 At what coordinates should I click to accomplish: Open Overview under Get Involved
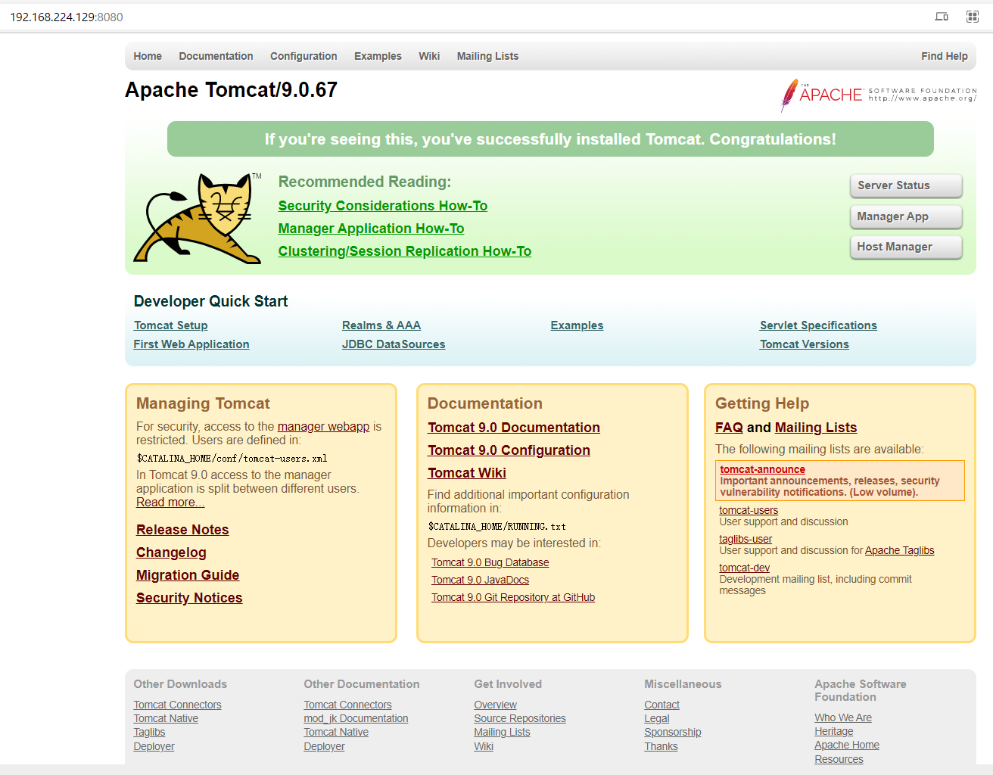coord(496,705)
